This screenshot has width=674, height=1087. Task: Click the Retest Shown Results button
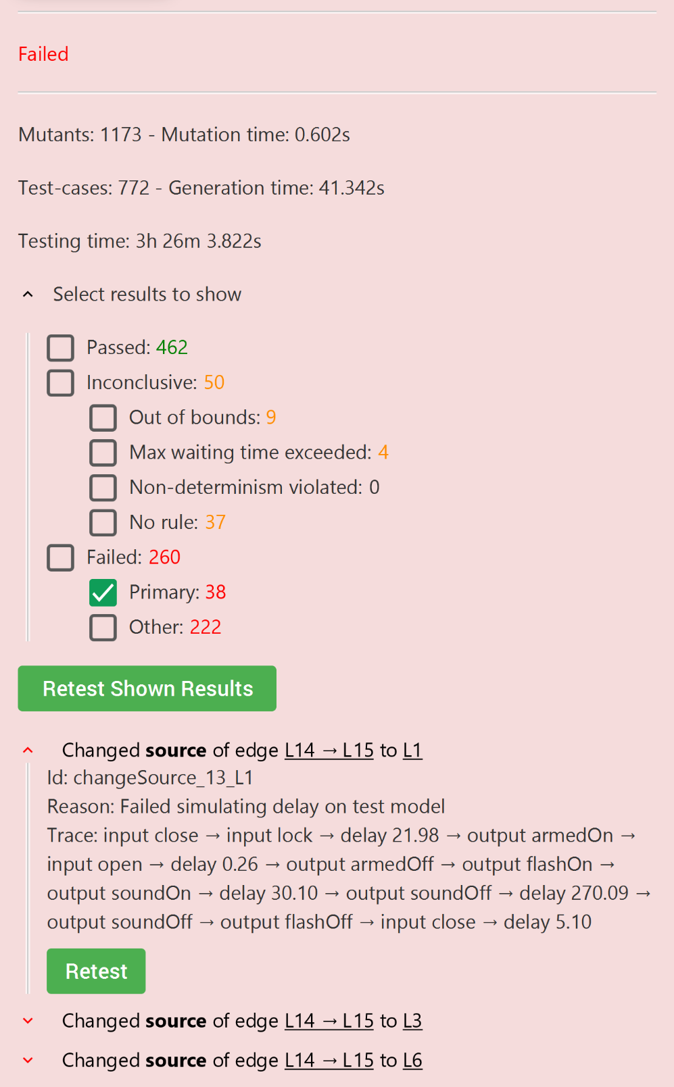(x=147, y=688)
